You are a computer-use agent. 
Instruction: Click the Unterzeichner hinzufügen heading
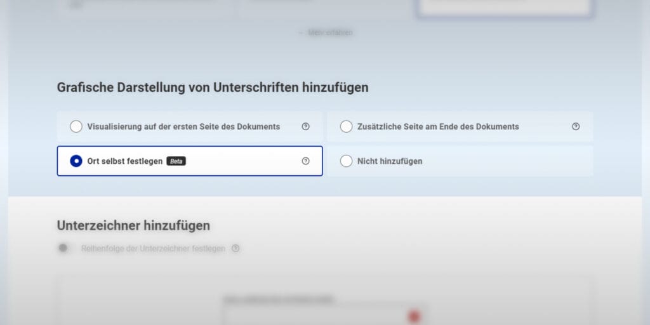[x=133, y=225]
